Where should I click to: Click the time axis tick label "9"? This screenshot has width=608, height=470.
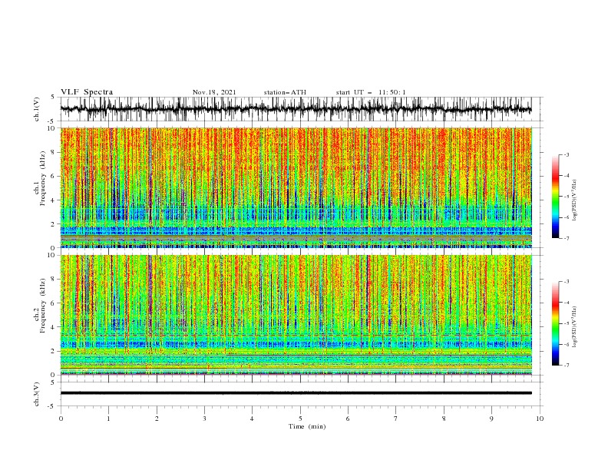coord(491,419)
